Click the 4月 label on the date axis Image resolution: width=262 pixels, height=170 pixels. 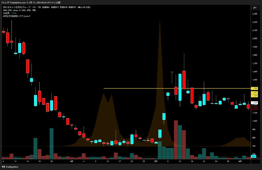coord(72,161)
